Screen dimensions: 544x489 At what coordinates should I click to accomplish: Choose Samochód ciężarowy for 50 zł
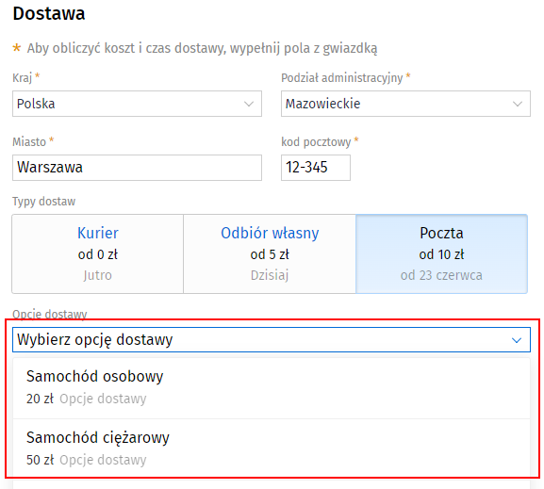(272, 449)
